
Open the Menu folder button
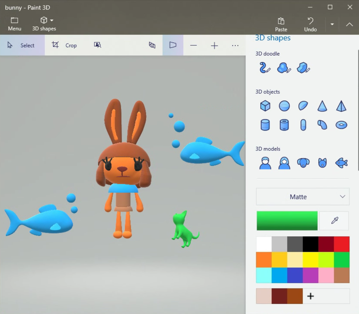pos(15,24)
